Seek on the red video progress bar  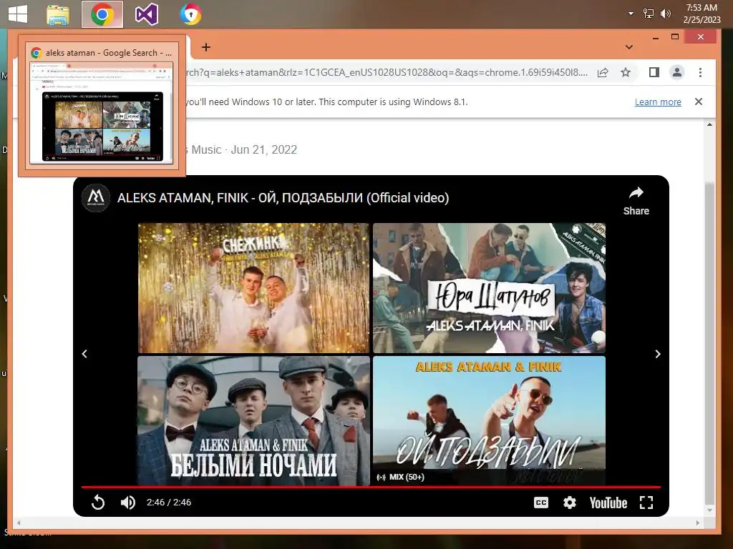371,487
